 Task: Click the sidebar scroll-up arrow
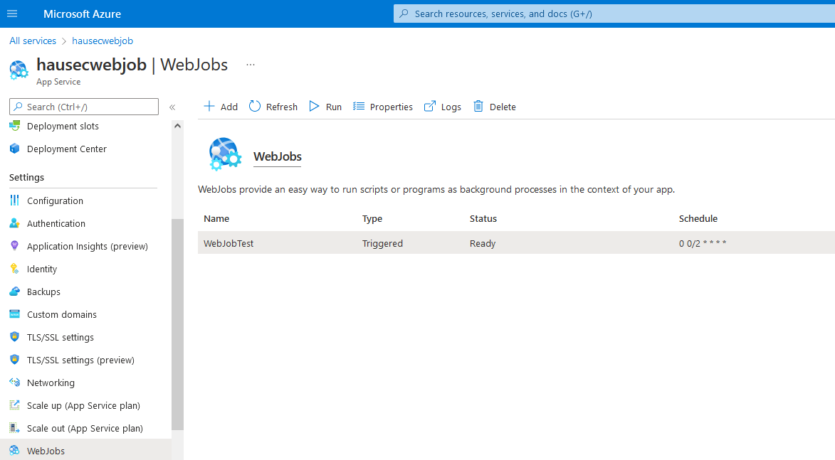pos(177,126)
